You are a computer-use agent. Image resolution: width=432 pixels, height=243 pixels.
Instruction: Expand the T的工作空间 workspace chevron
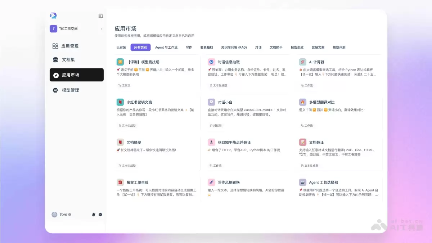pos(102,29)
